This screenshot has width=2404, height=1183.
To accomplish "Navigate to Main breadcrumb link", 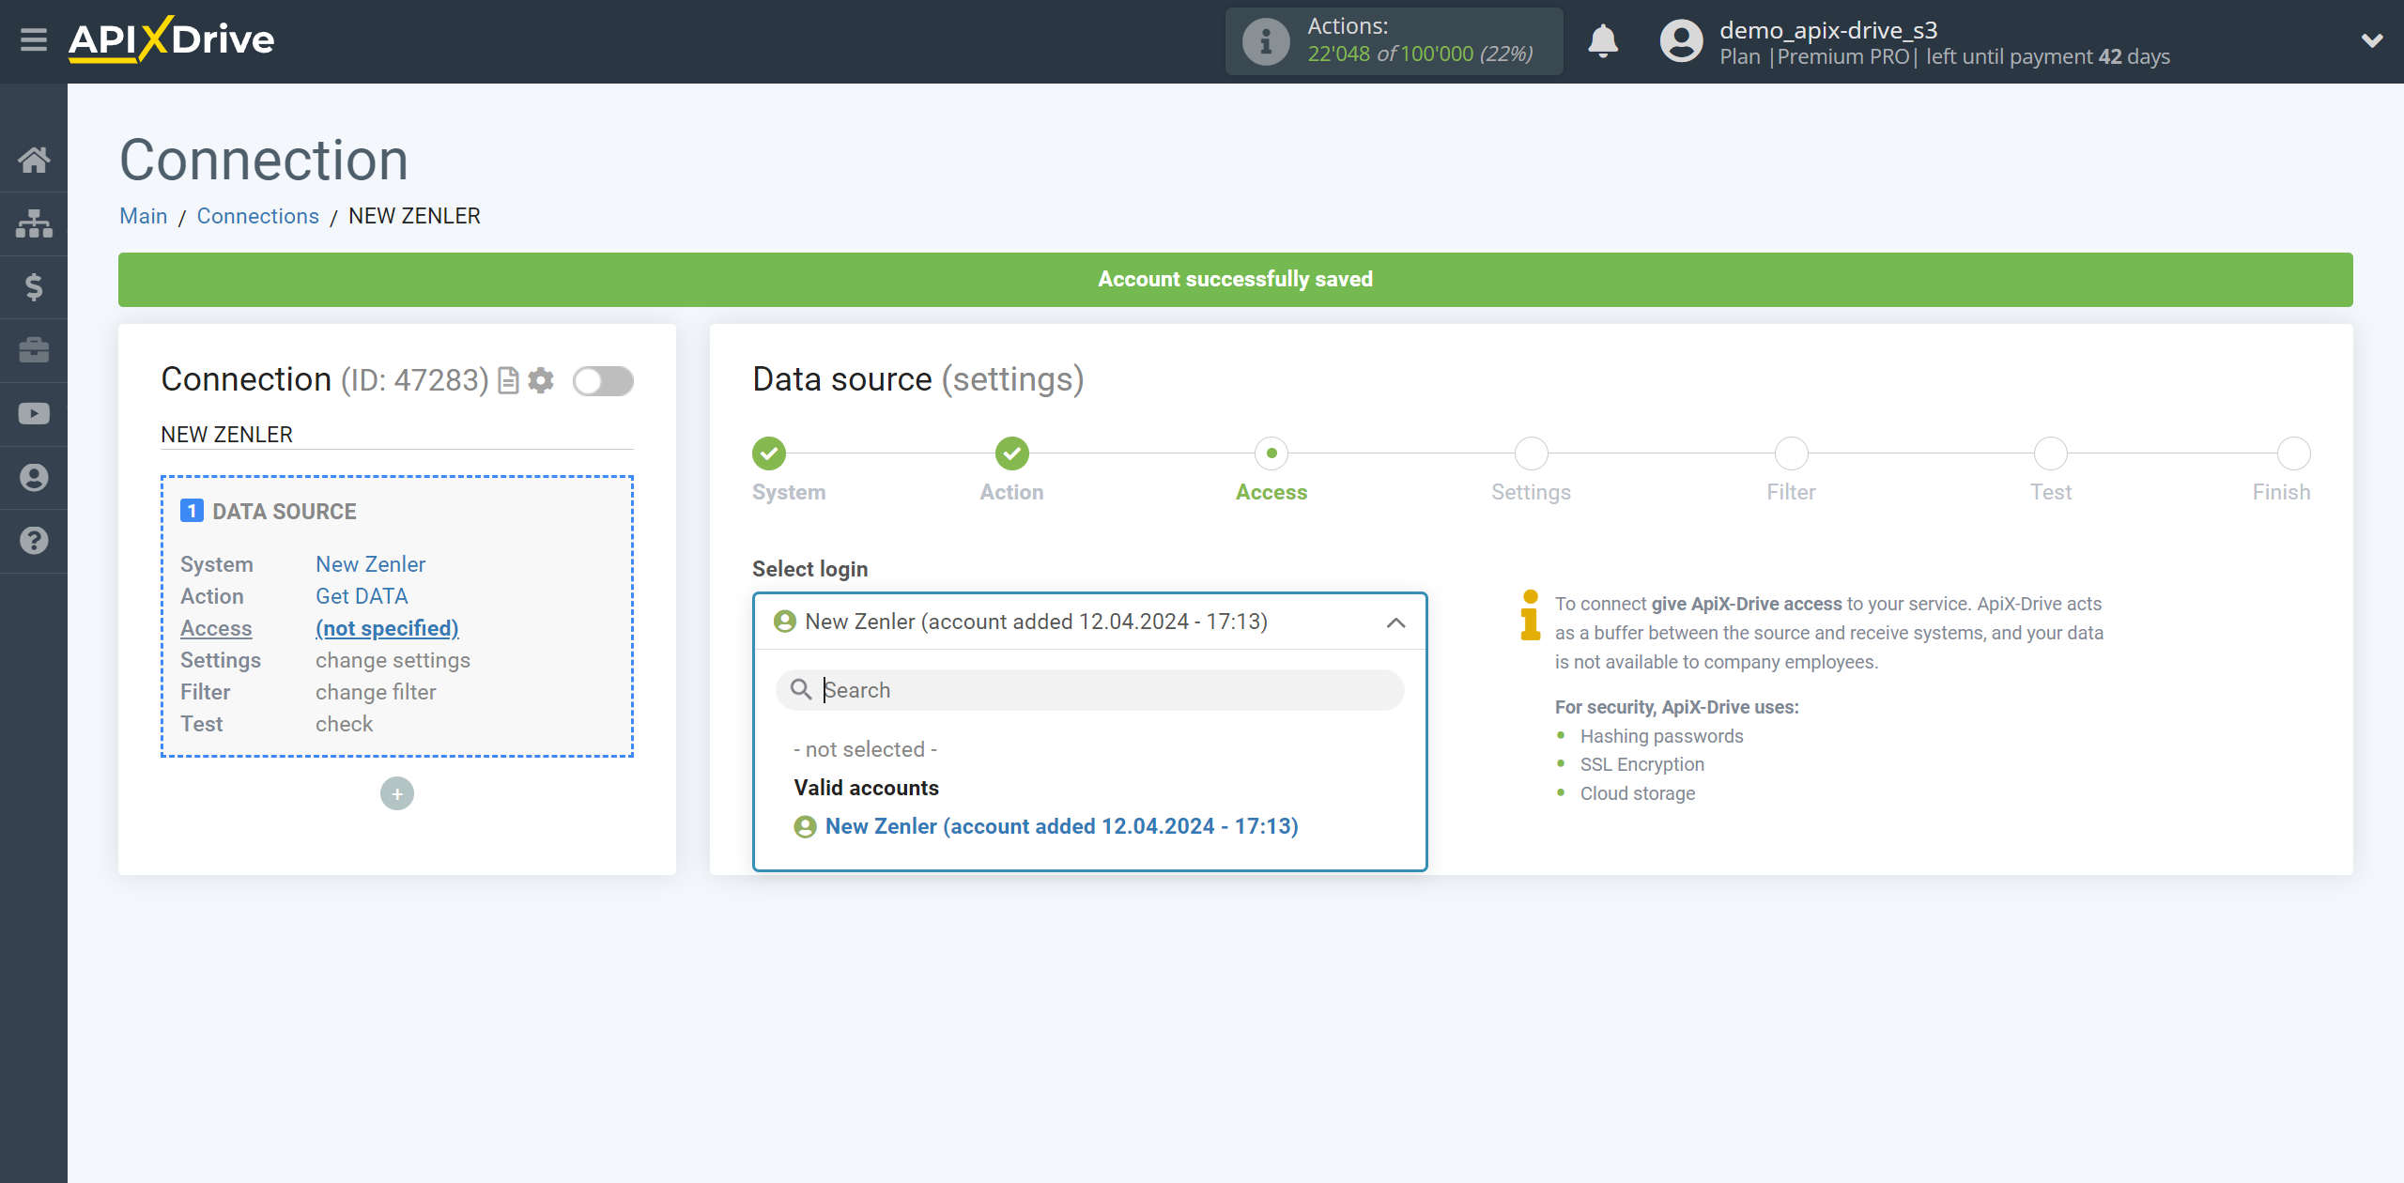I will tap(144, 216).
